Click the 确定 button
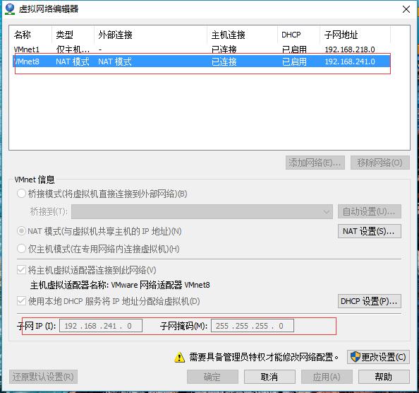Viewport: 419px width, 393px height. tap(212, 377)
